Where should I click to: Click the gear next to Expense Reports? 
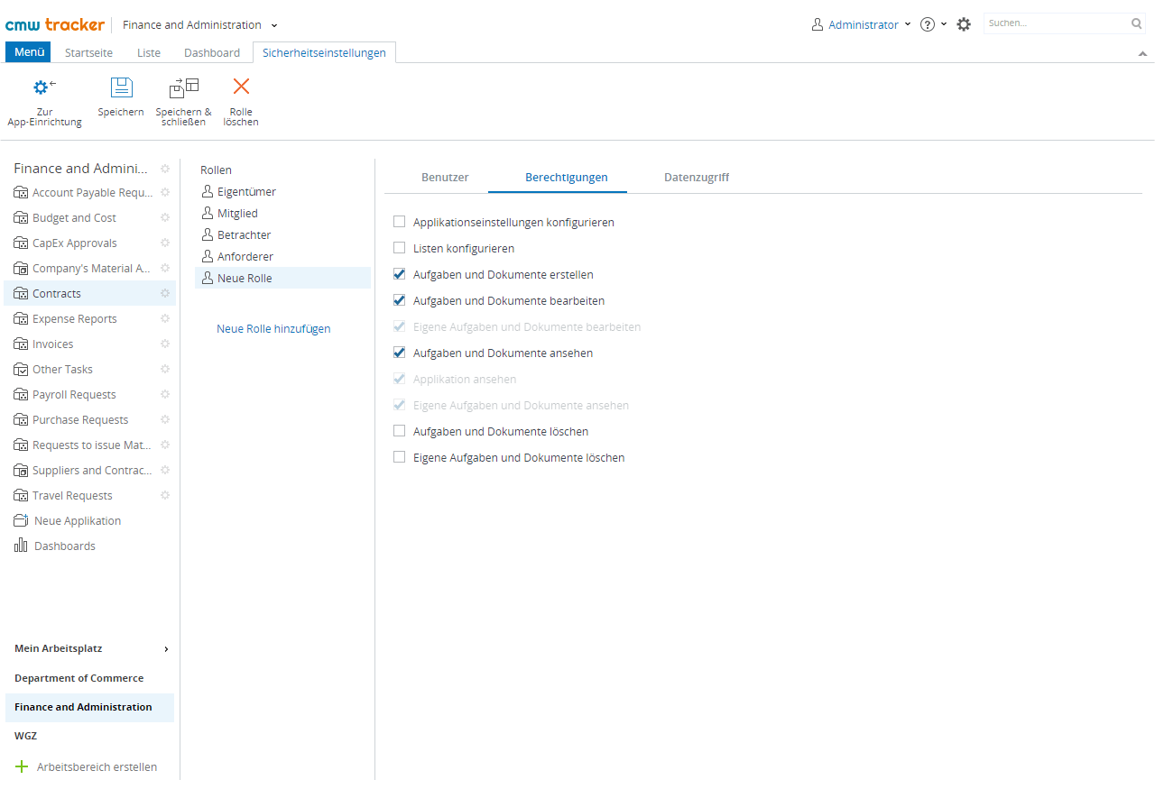(165, 318)
